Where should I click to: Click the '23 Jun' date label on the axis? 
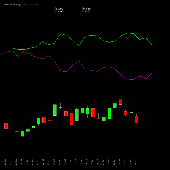click(5, 162)
